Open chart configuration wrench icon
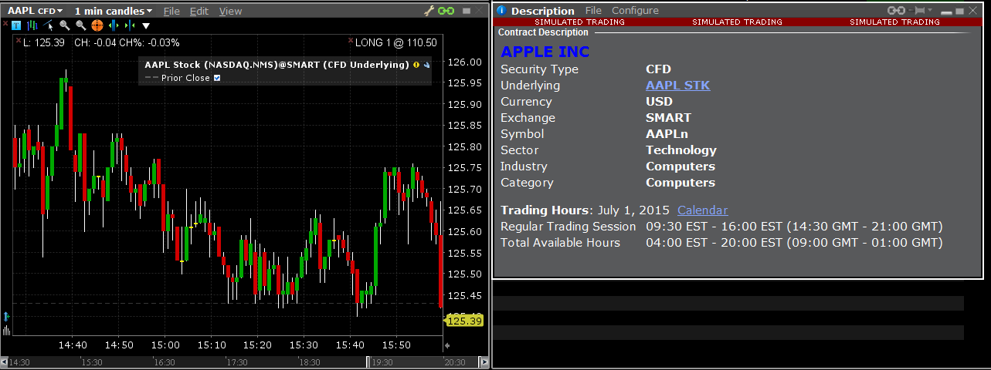 430,11
